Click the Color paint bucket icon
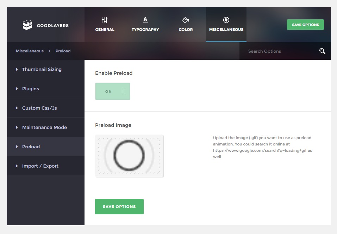The width and height of the screenshot is (337, 234). 186,20
